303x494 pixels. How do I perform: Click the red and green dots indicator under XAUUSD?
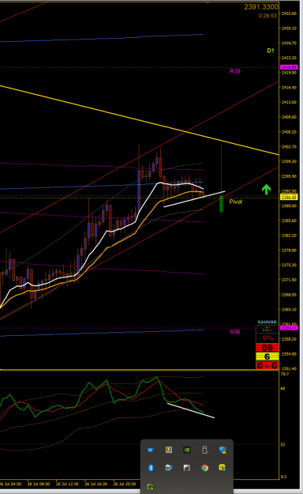[x=267, y=329]
